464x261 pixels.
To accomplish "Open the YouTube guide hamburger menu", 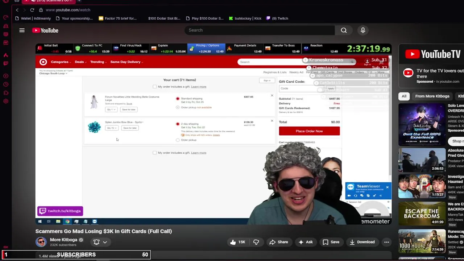I will 22,30.
